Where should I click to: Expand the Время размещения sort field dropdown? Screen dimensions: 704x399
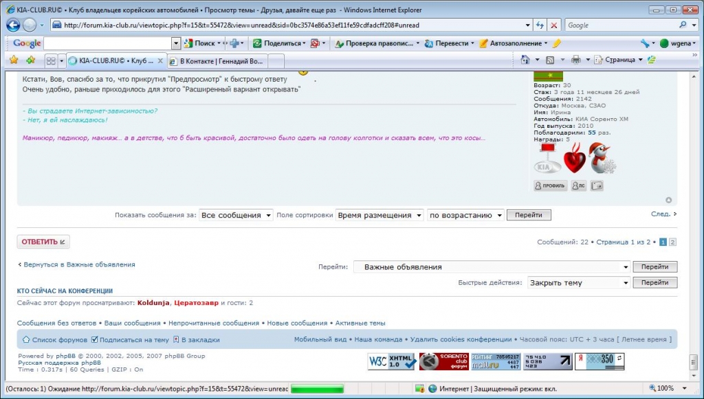click(379, 215)
